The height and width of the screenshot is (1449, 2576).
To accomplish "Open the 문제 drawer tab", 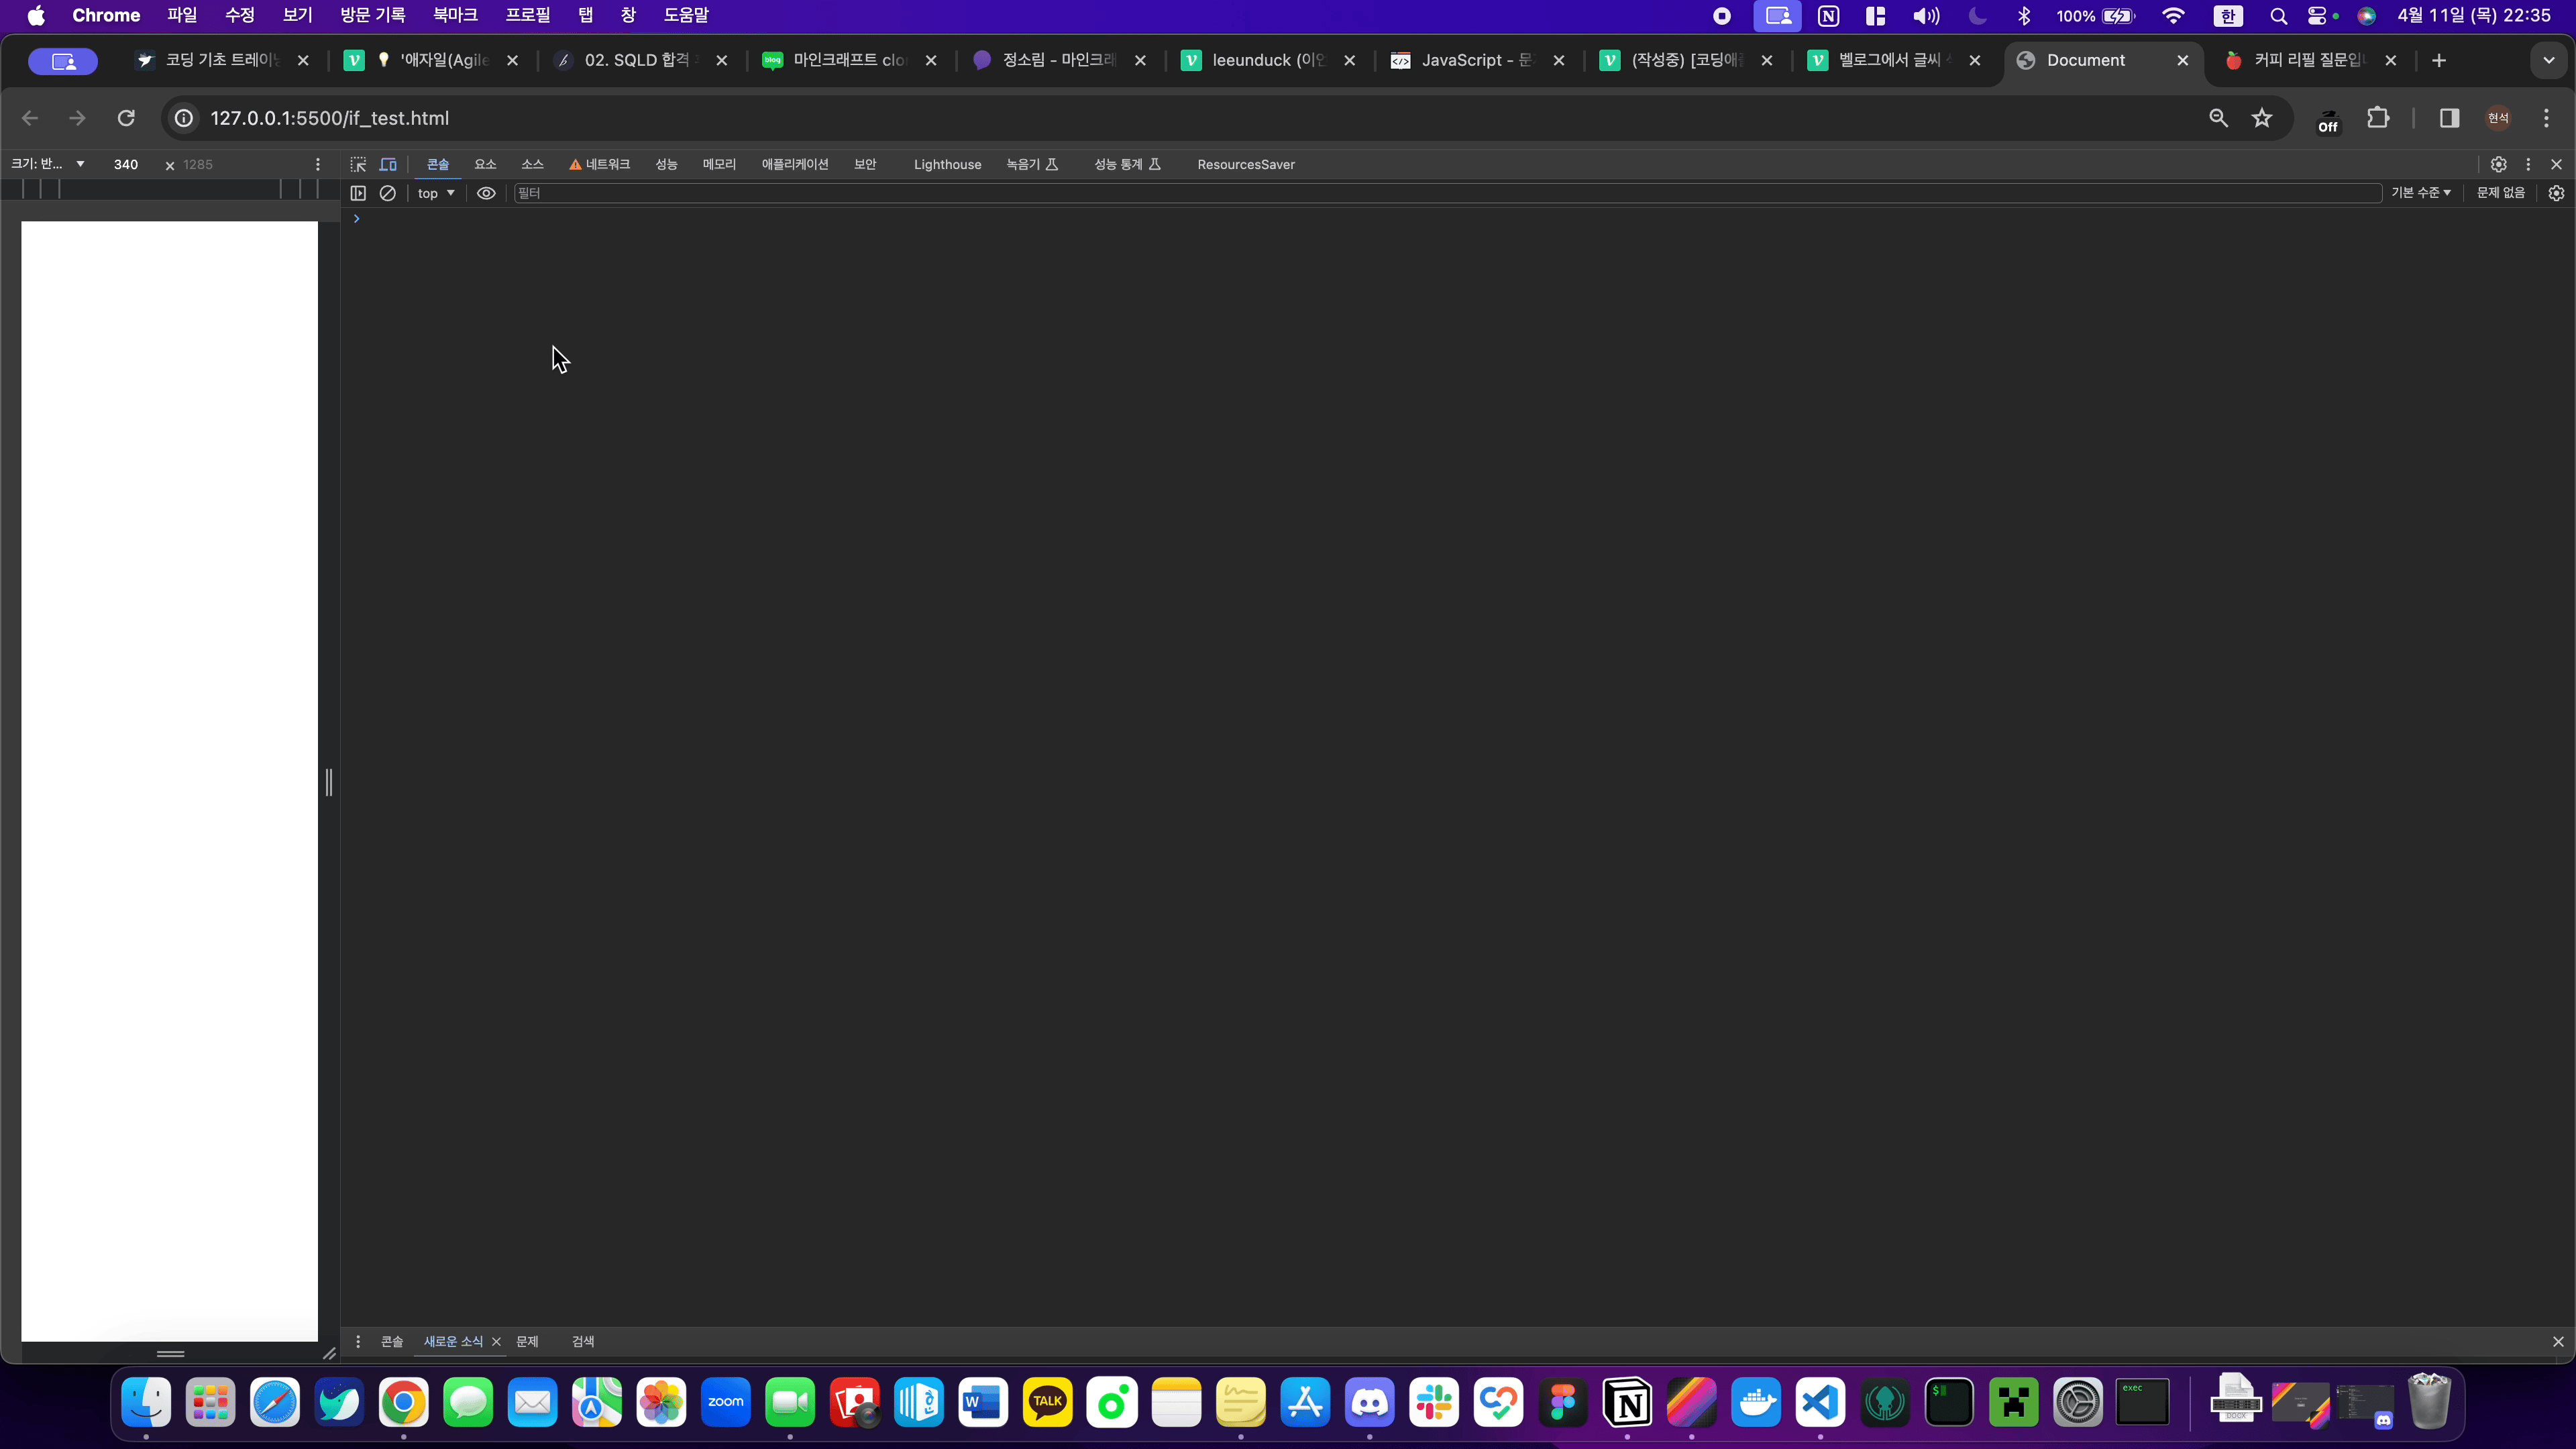I will pyautogui.click(x=527, y=1341).
